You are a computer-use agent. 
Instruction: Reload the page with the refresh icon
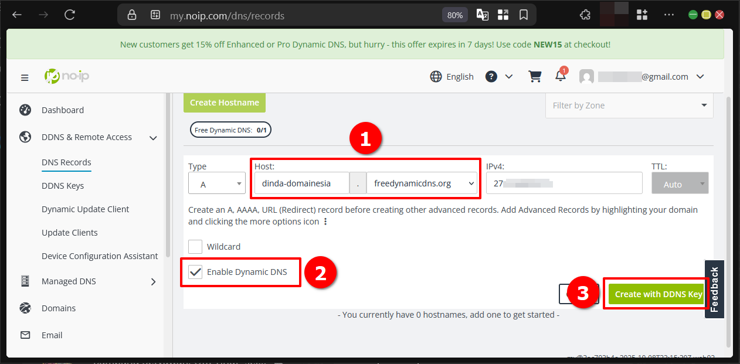tap(69, 15)
